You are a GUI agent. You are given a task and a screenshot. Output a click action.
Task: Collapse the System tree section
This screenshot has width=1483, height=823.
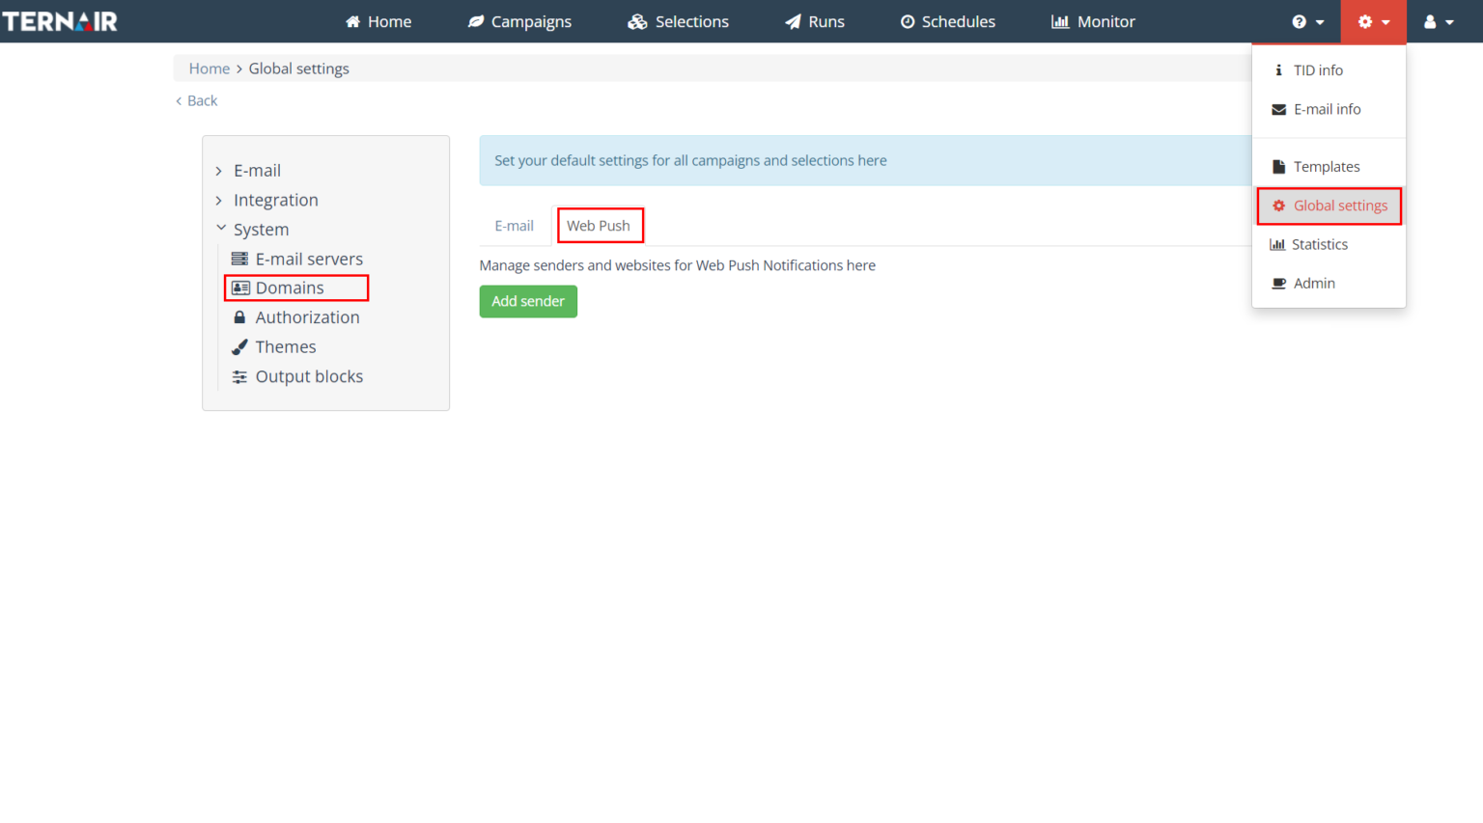(x=221, y=229)
